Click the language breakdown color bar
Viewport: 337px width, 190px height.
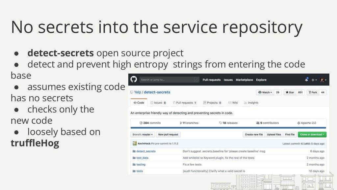click(x=228, y=128)
